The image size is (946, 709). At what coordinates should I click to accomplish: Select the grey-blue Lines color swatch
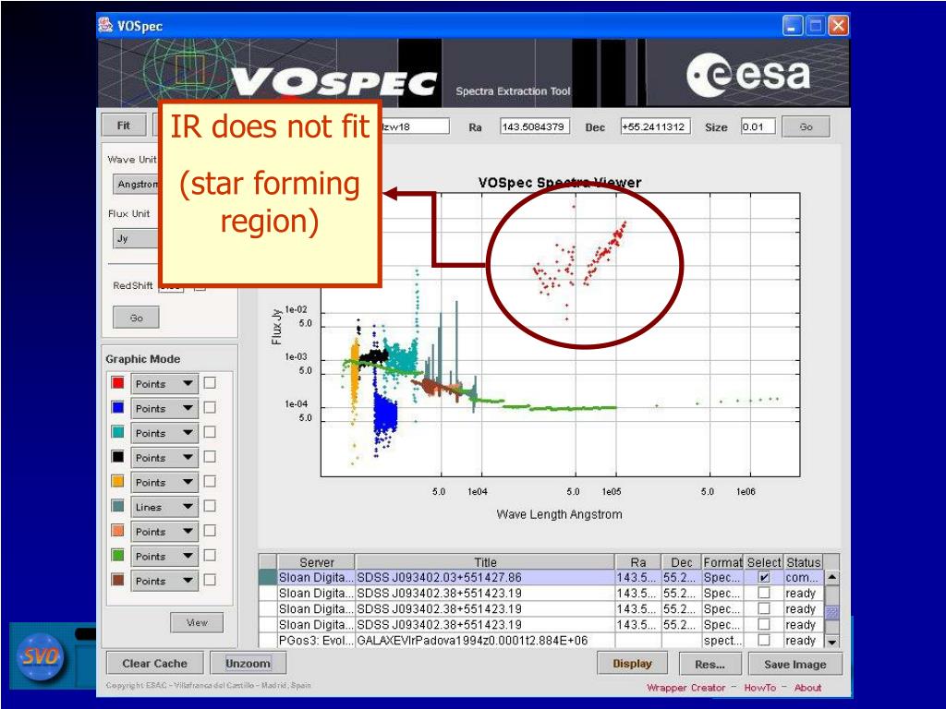(117, 507)
